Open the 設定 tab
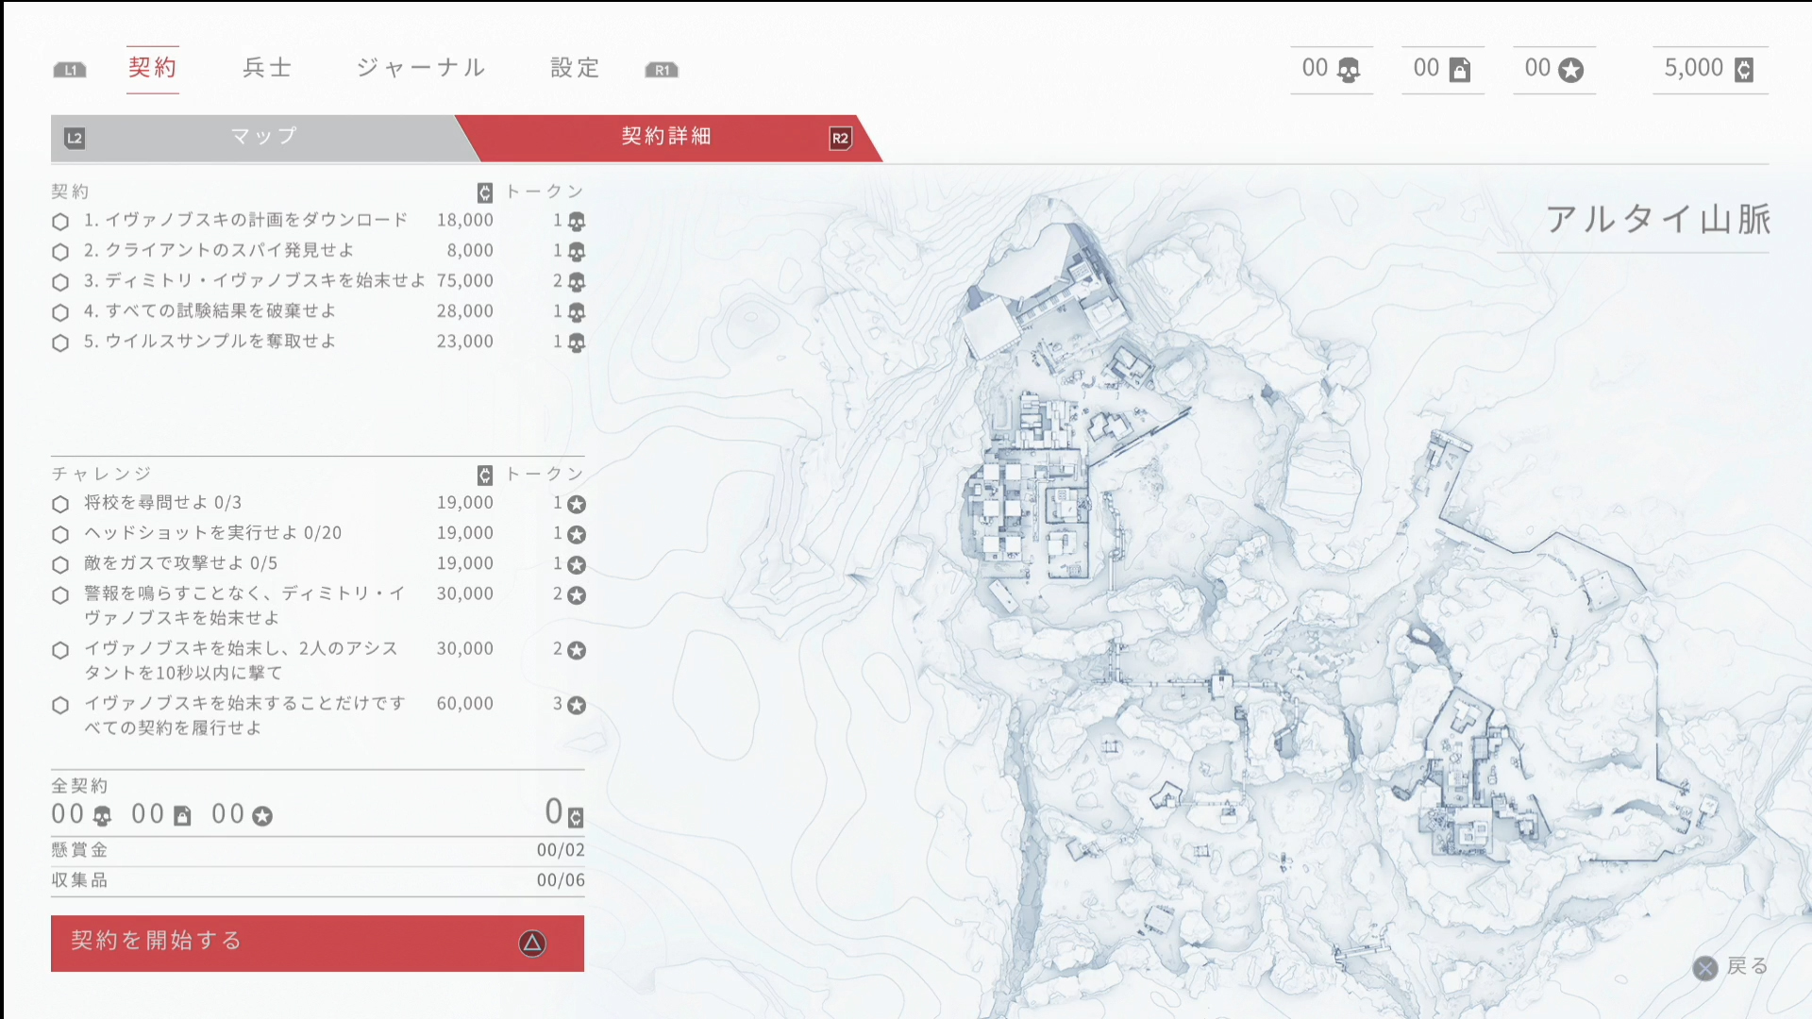 575,68
